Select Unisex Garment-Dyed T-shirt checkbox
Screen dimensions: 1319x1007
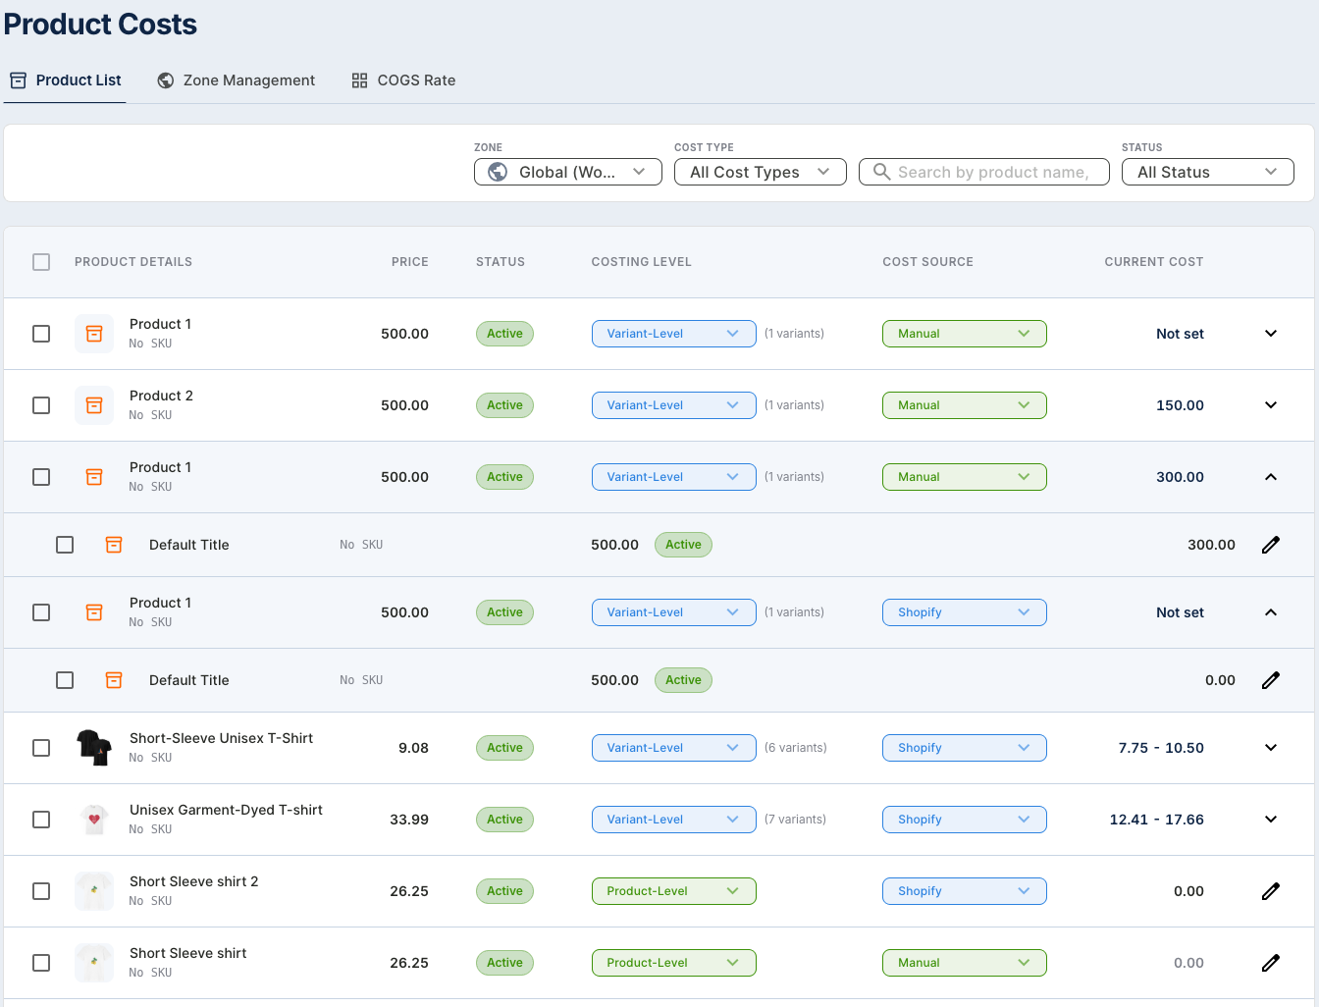click(x=41, y=820)
